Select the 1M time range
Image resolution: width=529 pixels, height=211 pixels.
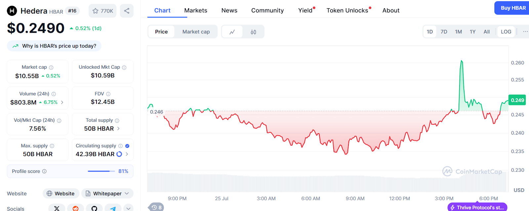pyautogui.click(x=458, y=32)
